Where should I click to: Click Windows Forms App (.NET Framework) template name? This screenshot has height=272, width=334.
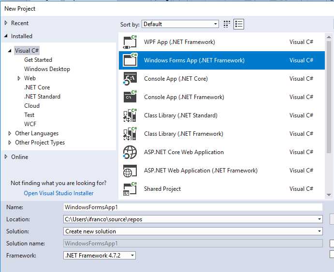coord(194,60)
